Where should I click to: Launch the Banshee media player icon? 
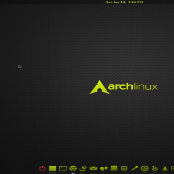point(155,168)
